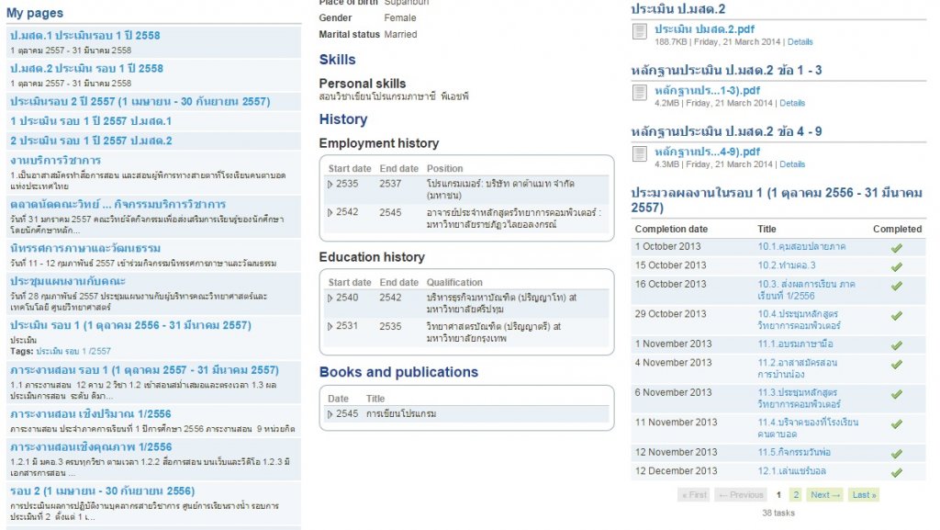Expand the 2542–2545 employment history entry

point(331,212)
